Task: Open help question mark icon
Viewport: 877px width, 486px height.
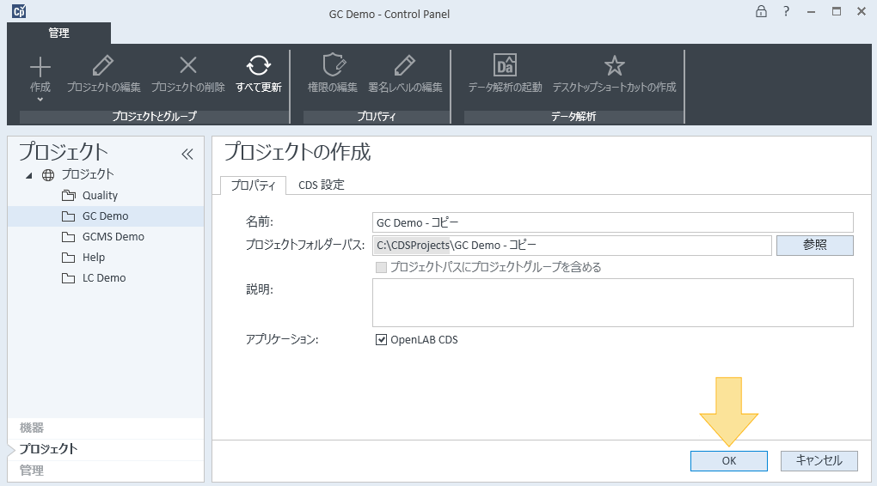Action: pyautogui.click(x=787, y=11)
